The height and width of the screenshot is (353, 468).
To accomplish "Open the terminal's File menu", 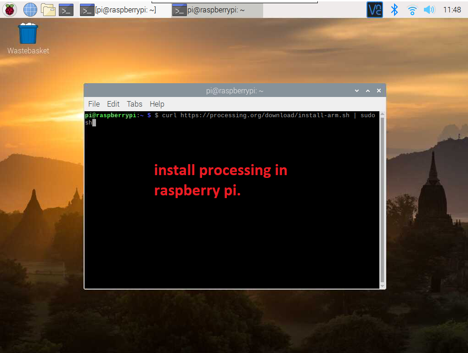I will [94, 104].
